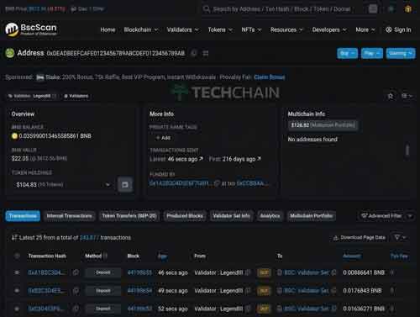Screen dimensions: 420x317
Task: Open the BscScan logo home page
Action: (31, 29)
